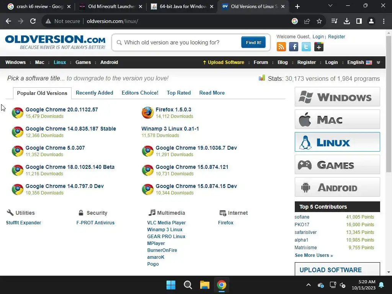Open Android in navigation bar
This screenshot has width=392, height=294.
coord(109,62)
